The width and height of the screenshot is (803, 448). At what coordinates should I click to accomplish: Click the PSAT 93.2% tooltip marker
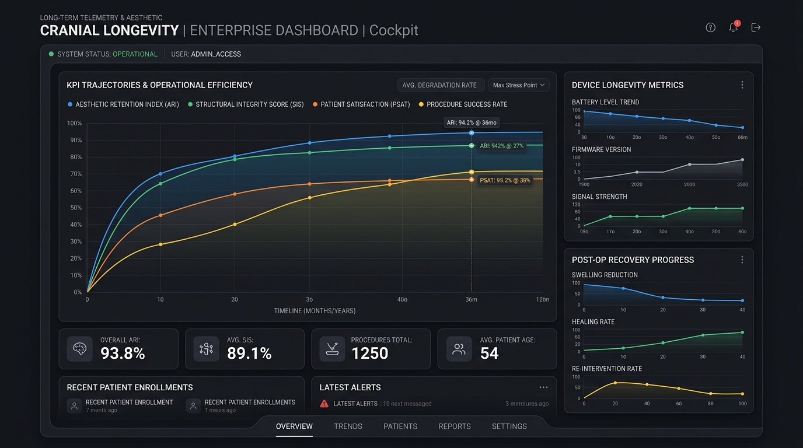pos(472,180)
